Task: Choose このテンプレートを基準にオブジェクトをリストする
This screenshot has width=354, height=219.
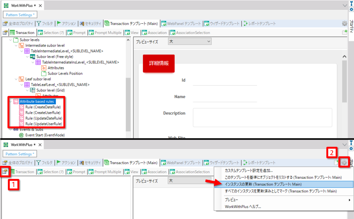Action: [284, 177]
